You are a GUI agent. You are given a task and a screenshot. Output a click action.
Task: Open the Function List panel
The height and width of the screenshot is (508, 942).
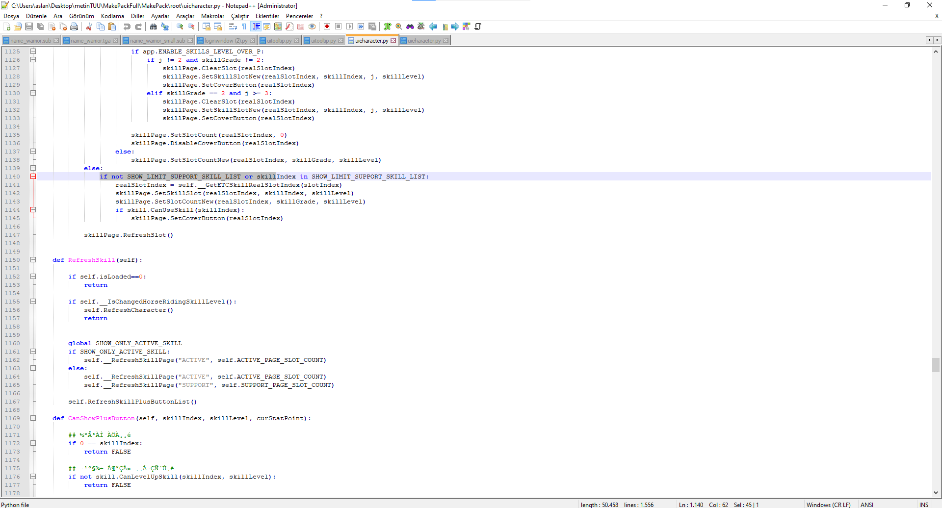click(289, 26)
